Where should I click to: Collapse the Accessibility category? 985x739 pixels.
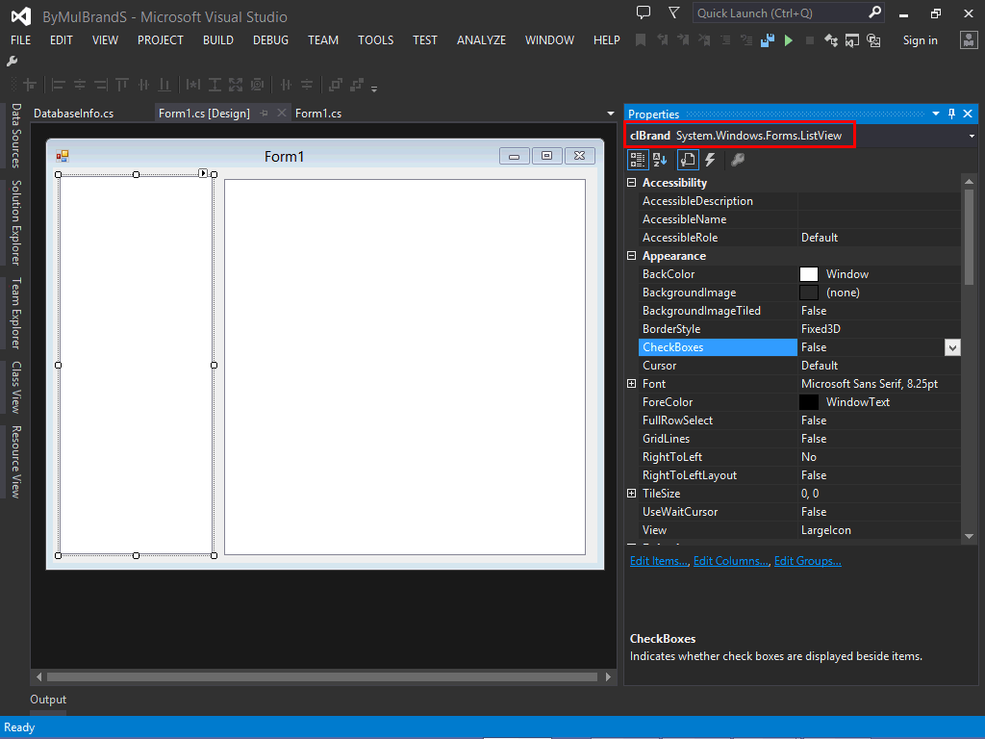632,183
